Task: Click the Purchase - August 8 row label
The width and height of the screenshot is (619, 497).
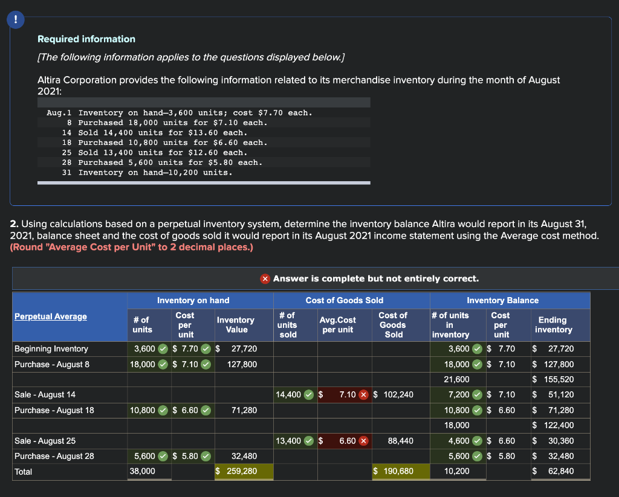Action: 52,365
